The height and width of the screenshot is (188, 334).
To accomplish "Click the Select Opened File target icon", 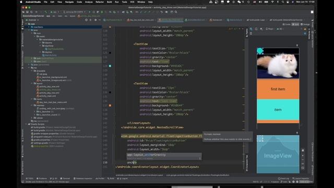I will click(86, 20).
